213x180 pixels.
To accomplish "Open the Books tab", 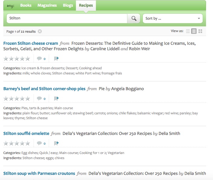I will 26,5.
